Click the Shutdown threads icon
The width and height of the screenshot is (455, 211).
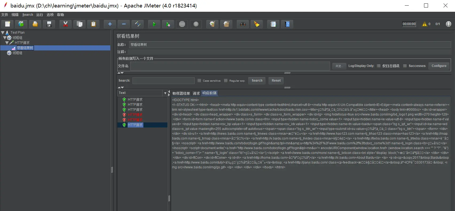196,24
